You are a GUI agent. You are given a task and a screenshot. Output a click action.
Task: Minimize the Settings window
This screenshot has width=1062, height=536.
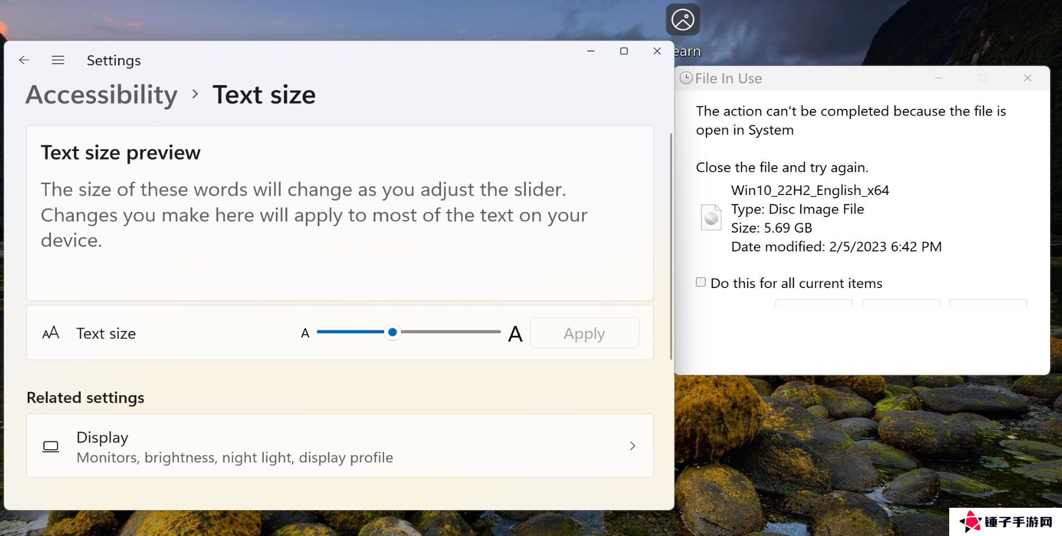pyautogui.click(x=591, y=51)
